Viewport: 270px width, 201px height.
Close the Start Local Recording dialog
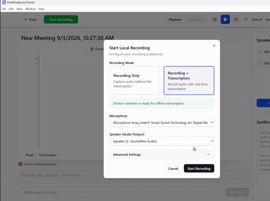(214, 45)
